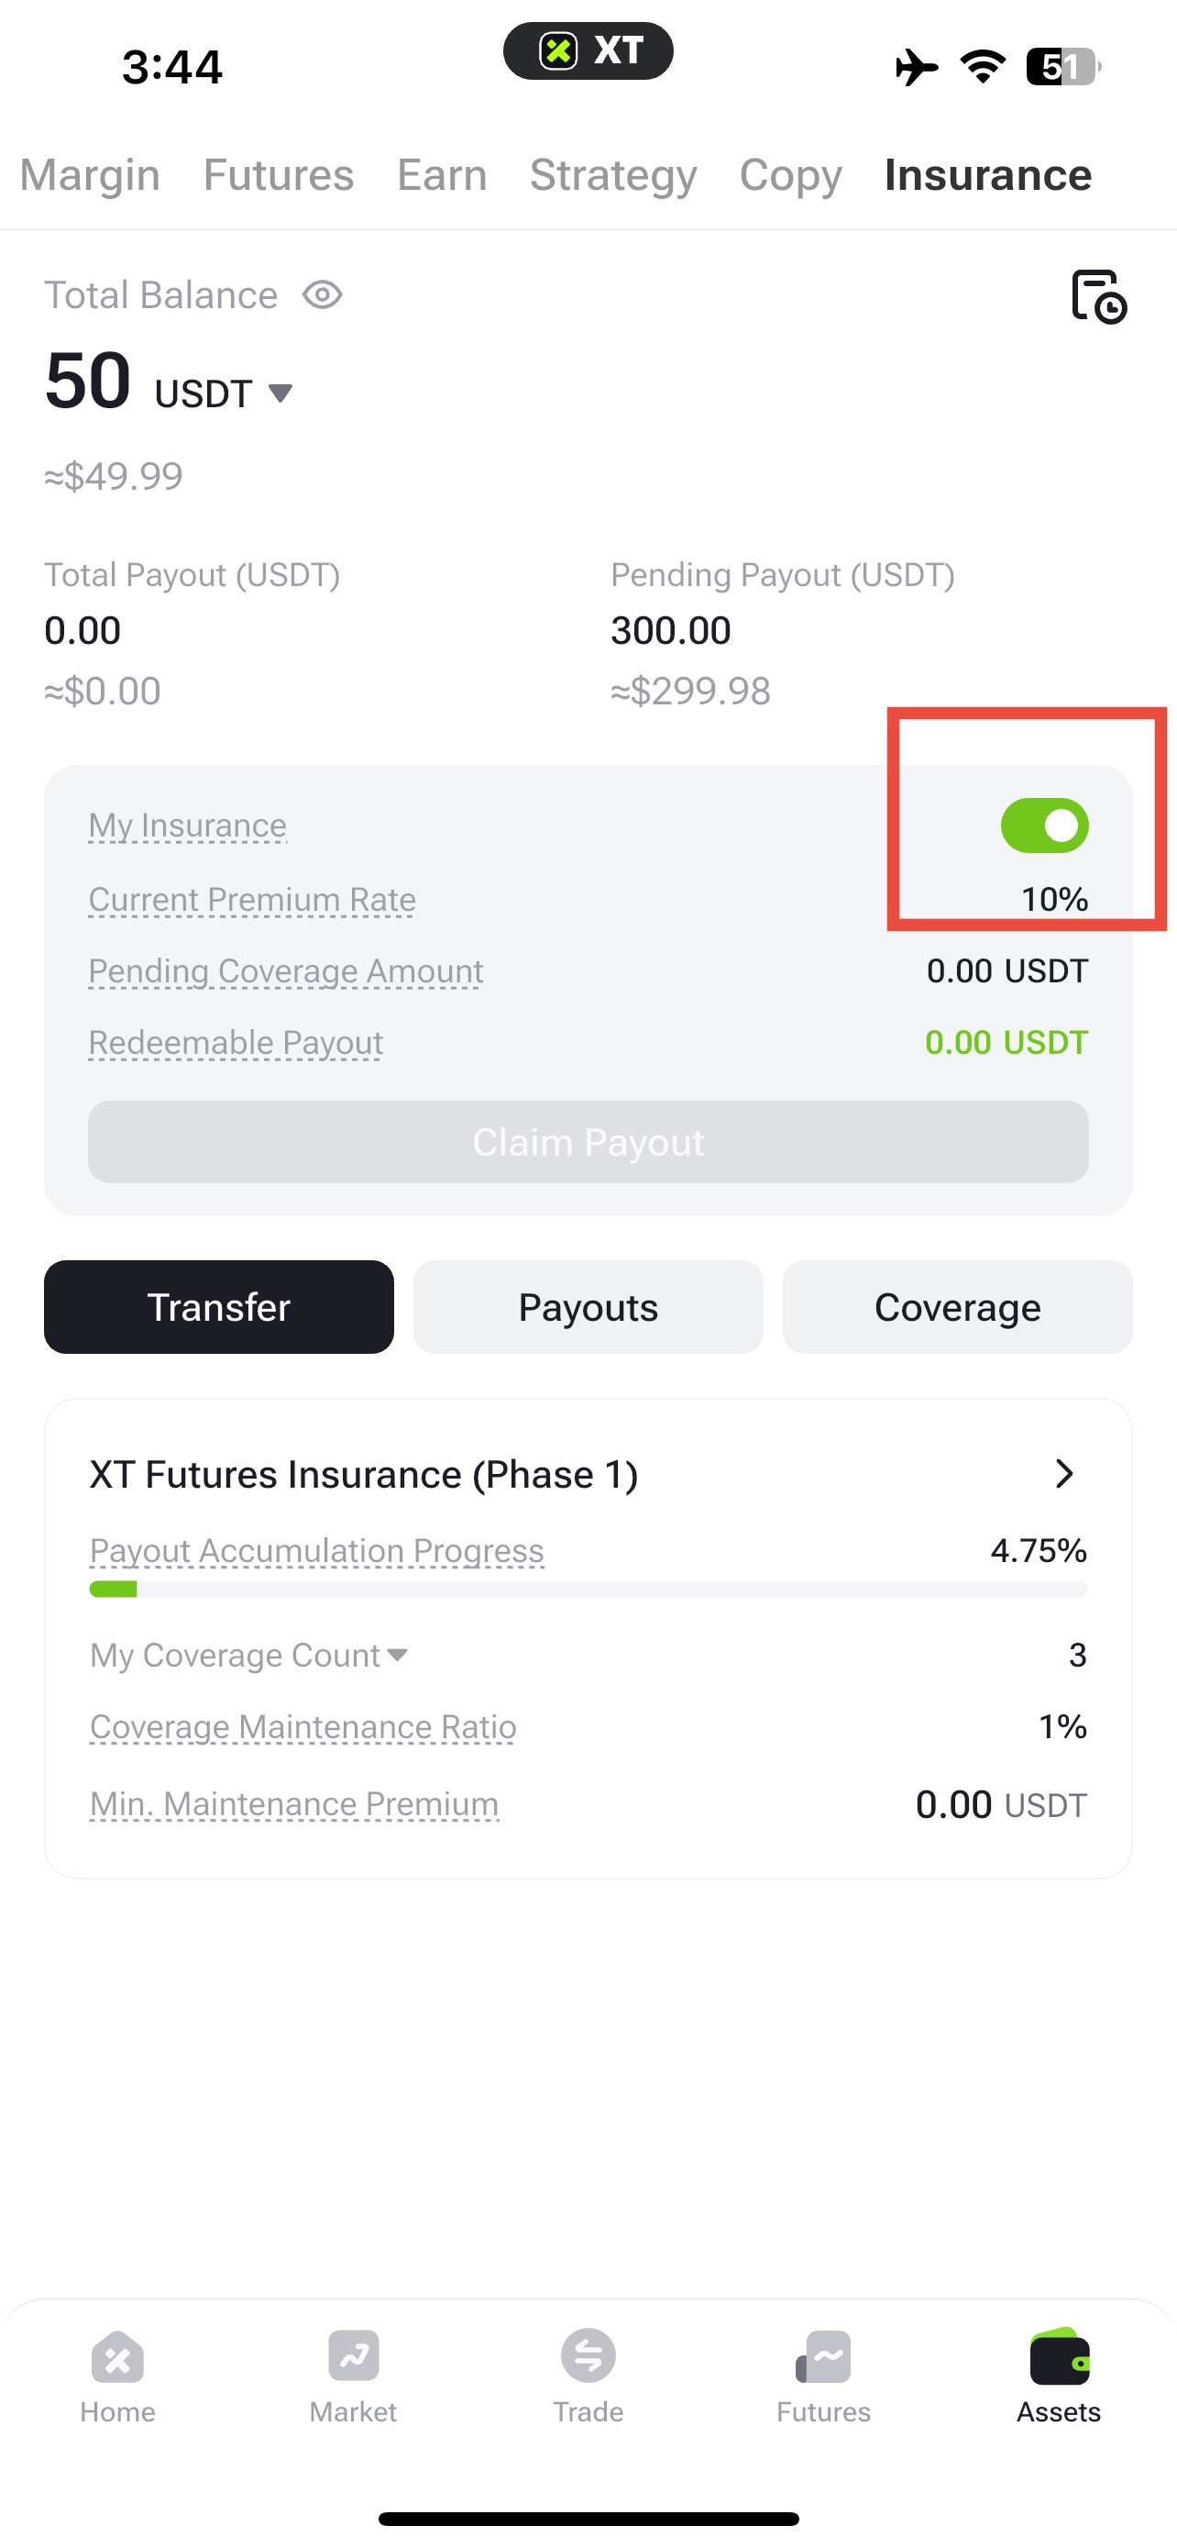Viewport: 1177px width, 2548px height.
Task: Open the insurance history records icon
Action: click(1099, 295)
